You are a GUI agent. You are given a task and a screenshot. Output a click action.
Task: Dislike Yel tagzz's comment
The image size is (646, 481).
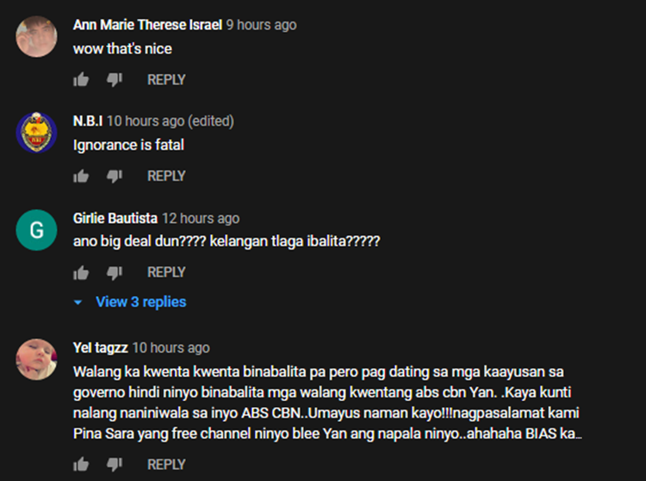(x=115, y=465)
